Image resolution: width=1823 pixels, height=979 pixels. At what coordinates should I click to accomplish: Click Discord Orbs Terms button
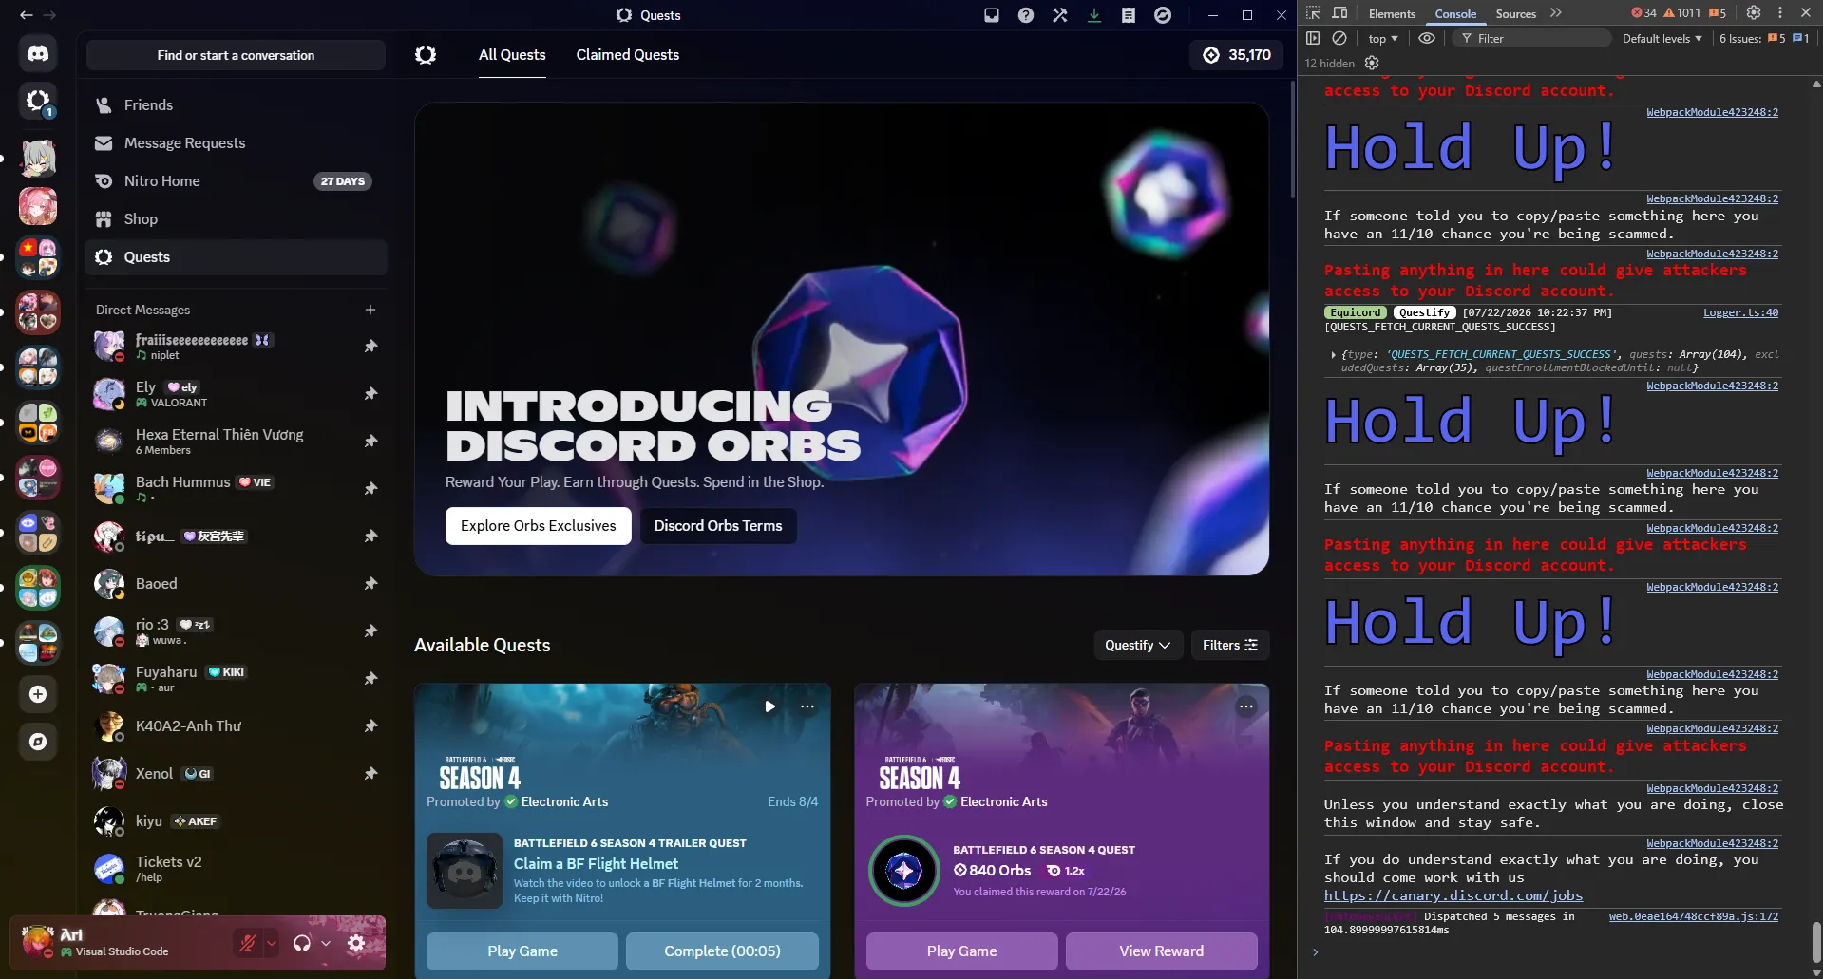[718, 526]
